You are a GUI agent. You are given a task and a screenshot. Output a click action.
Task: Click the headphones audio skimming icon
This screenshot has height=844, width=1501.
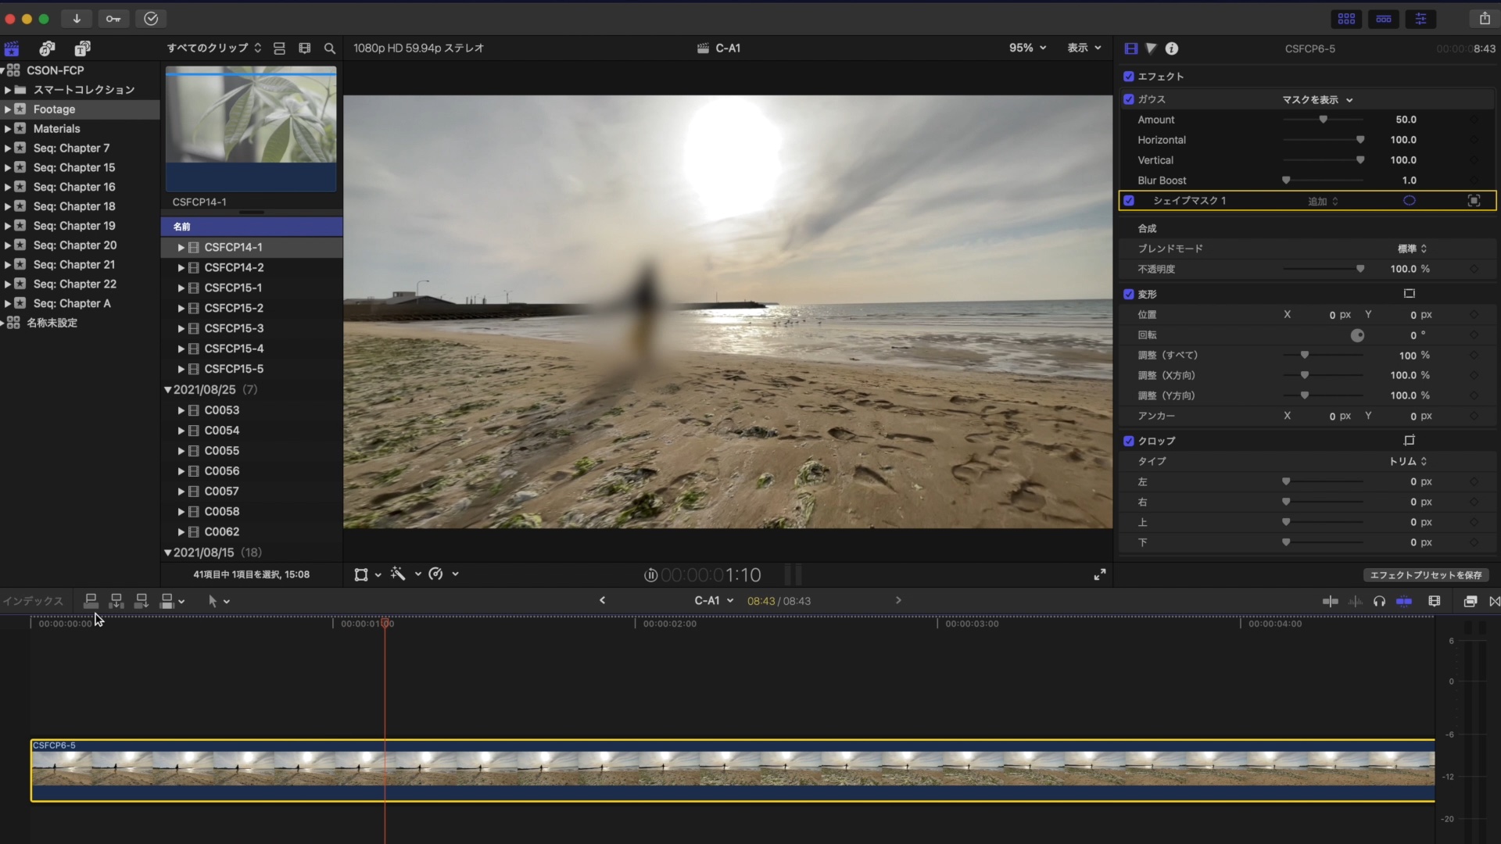(x=1379, y=601)
